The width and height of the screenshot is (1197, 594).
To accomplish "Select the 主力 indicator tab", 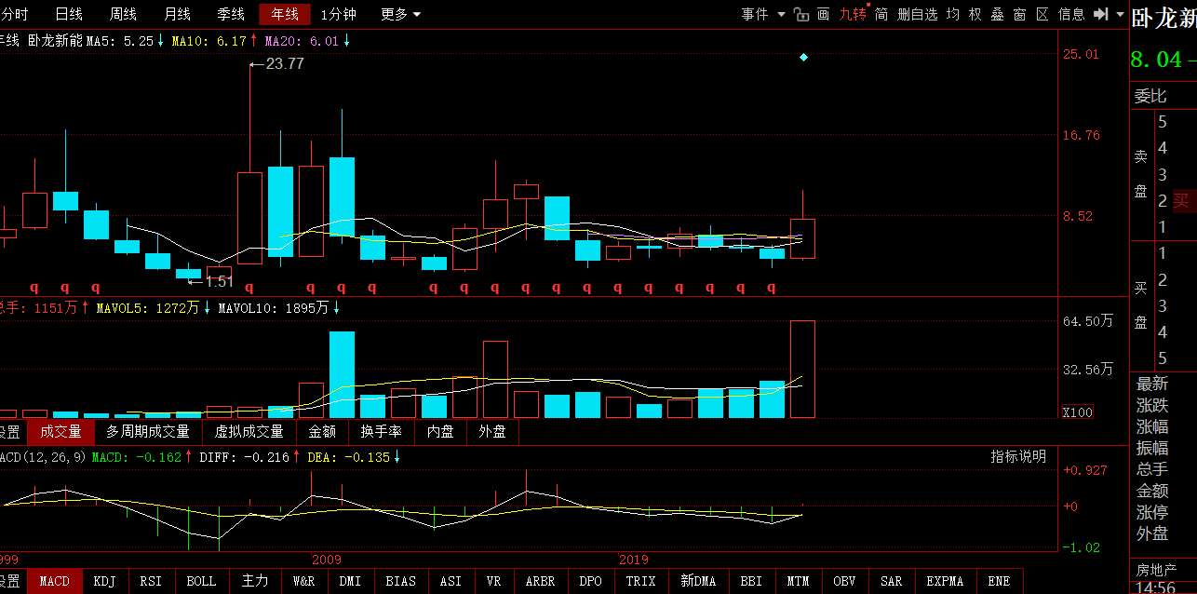I will [255, 581].
